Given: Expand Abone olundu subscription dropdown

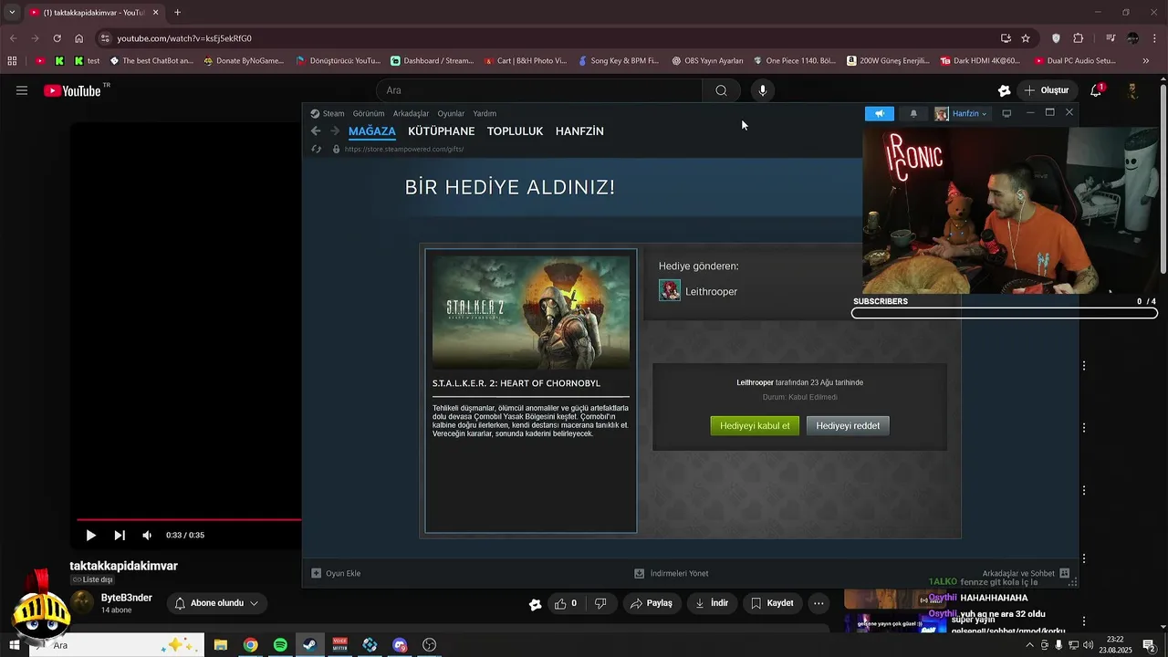Looking at the screenshot, I should (216, 603).
